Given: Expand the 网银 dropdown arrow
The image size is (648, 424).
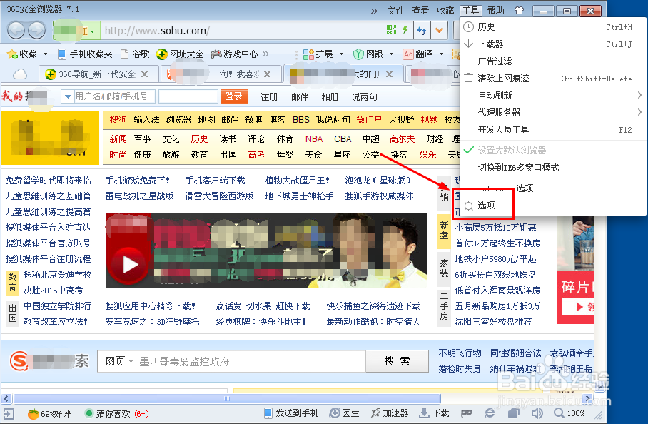Looking at the screenshot, I should pyautogui.click(x=391, y=54).
